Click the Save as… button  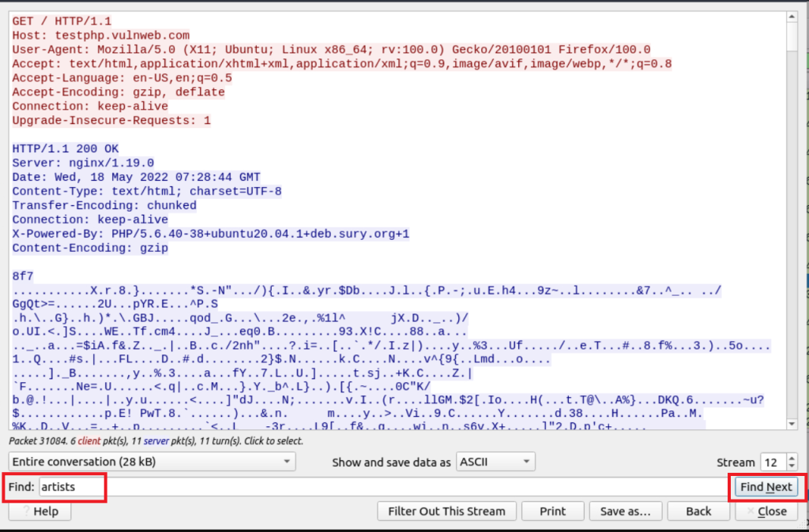pyautogui.click(x=623, y=511)
